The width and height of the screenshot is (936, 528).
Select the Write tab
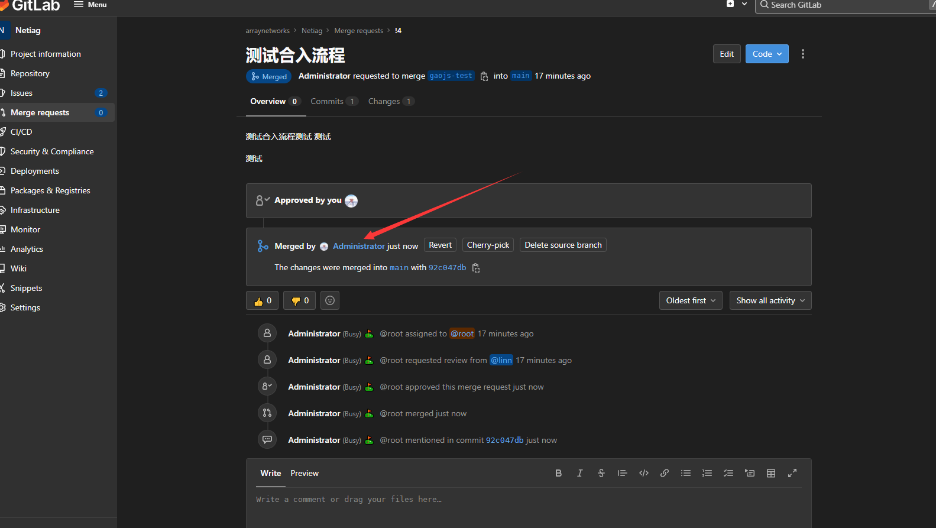271,473
